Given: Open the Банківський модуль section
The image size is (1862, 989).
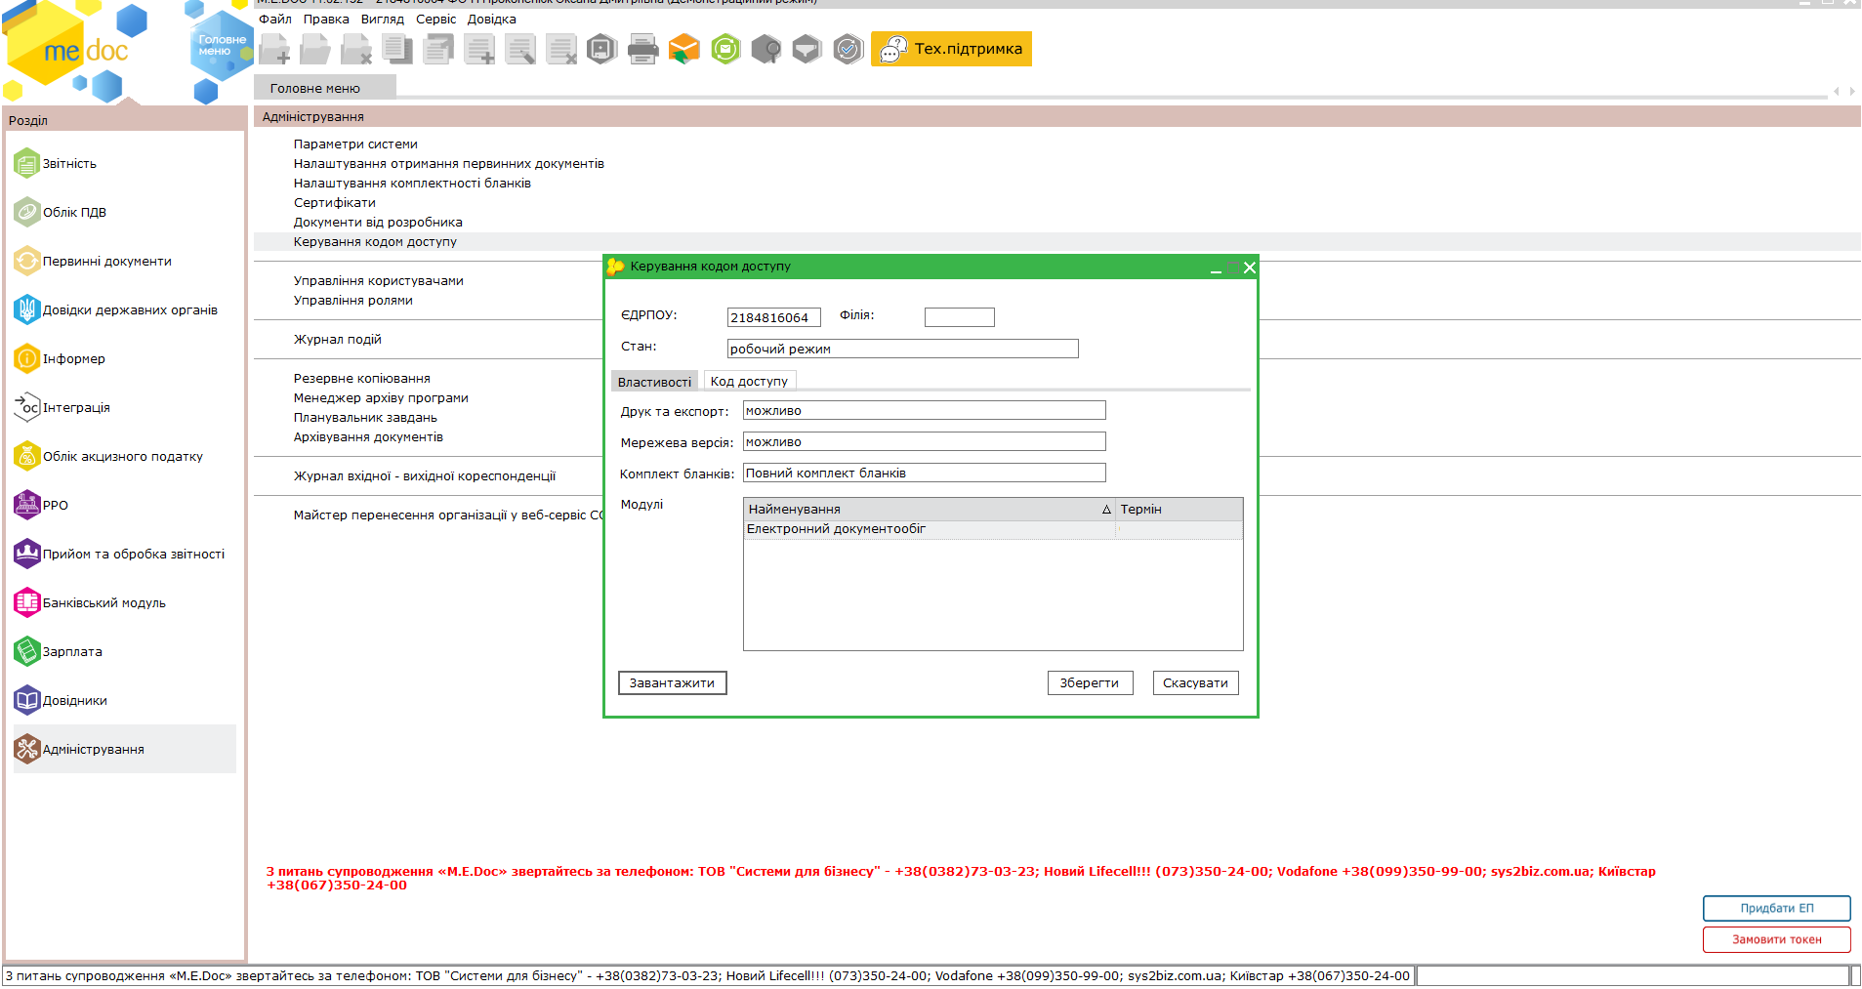Looking at the screenshot, I should point(103,603).
